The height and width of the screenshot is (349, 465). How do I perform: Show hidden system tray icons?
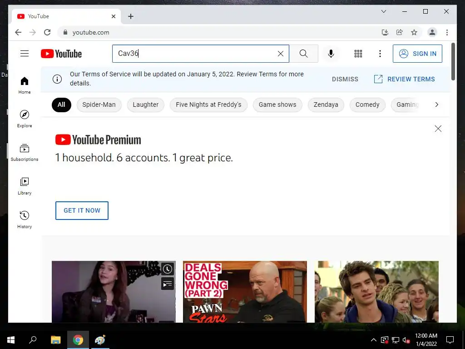374,340
